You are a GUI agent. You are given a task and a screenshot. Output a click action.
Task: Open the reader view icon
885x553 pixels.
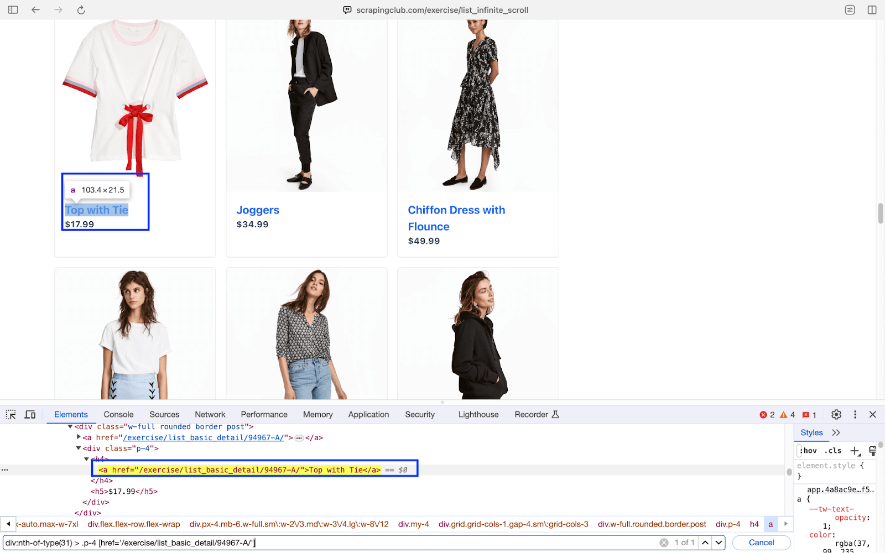coord(850,10)
